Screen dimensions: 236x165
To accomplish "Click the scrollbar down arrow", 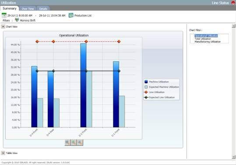I will point(233,157).
